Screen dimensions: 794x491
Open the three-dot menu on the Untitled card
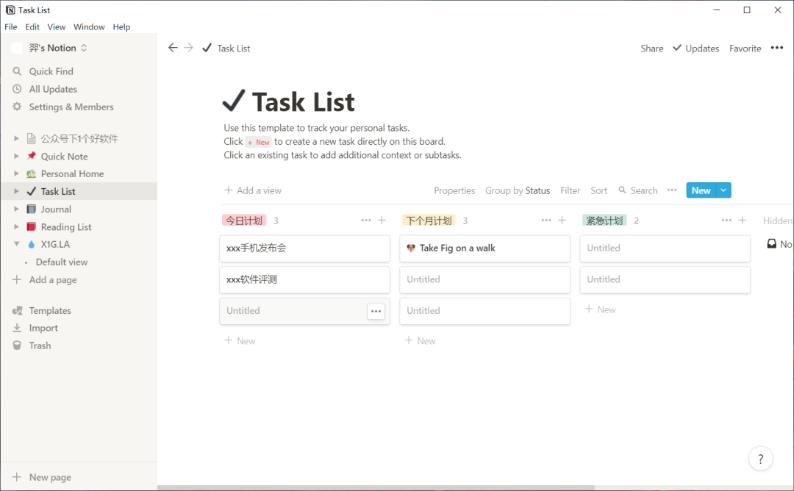point(376,312)
